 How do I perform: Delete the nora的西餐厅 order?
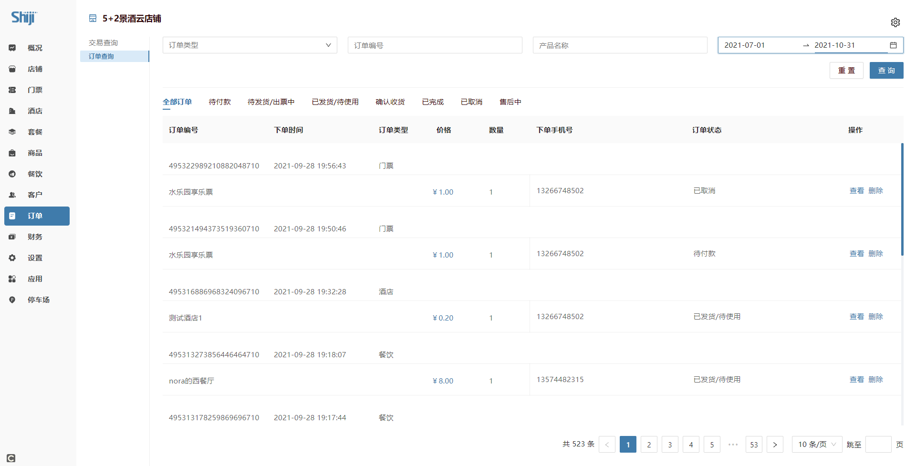(875, 379)
